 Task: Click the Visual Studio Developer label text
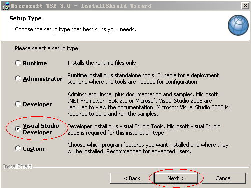41,129
